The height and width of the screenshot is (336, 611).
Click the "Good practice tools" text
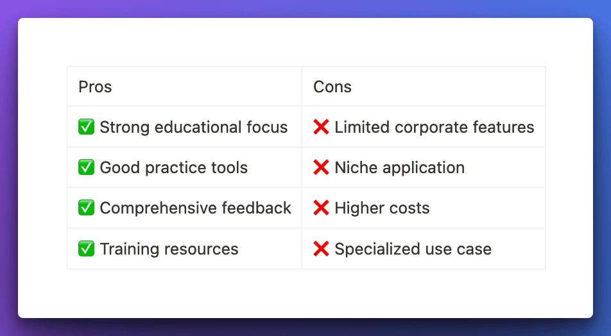coord(174,168)
